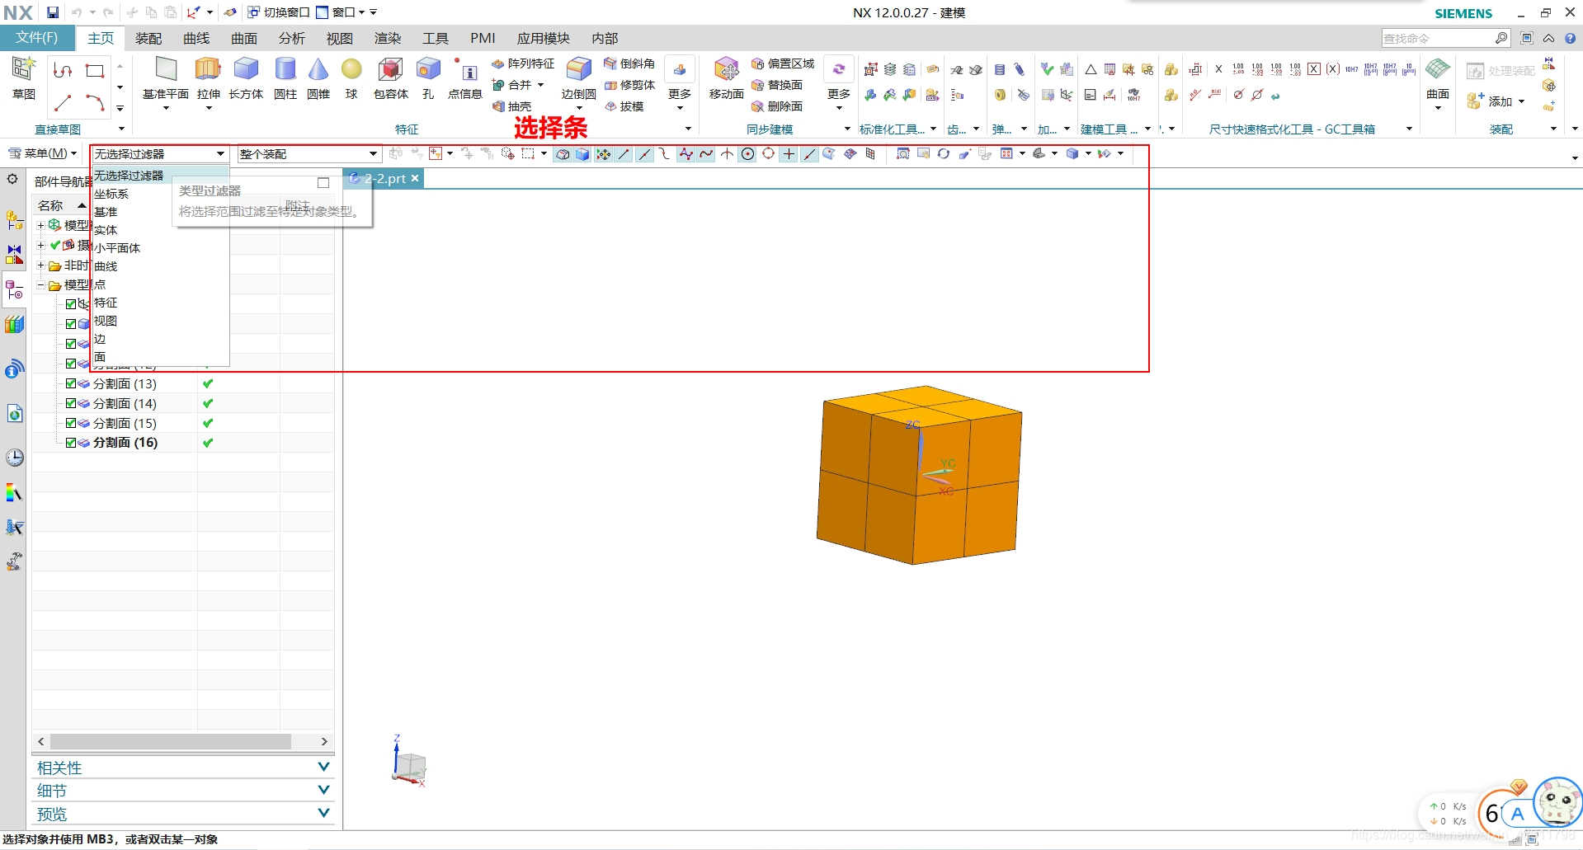Select the 基准平面 datum plane tool

click(x=165, y=77)
